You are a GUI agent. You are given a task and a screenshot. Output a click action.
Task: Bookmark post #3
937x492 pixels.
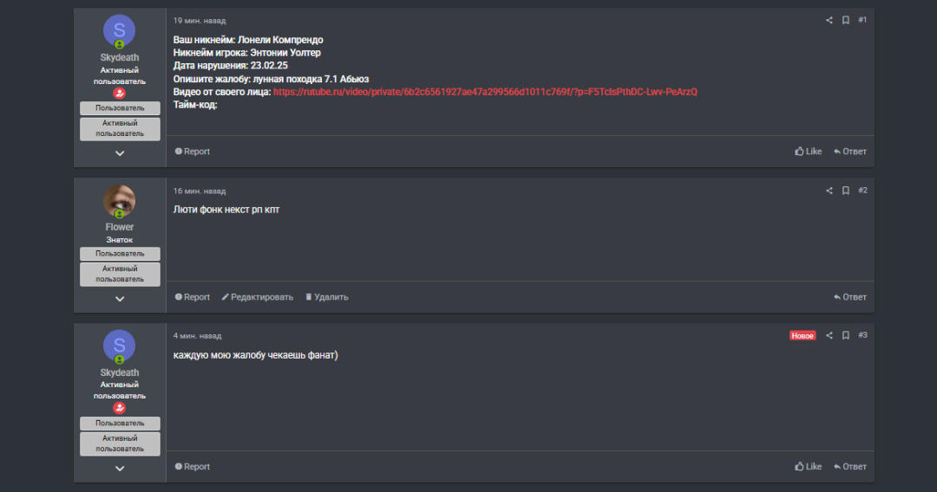coord(846,336)
